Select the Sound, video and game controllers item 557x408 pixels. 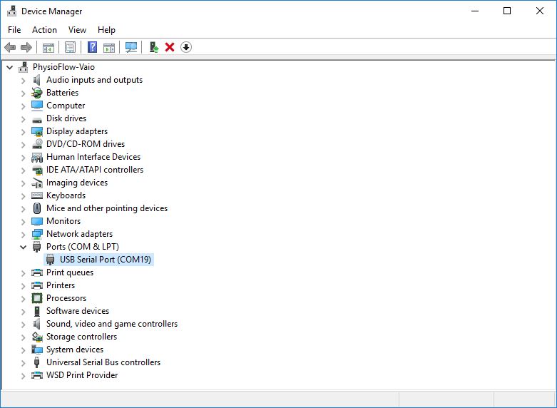[111, 324]
